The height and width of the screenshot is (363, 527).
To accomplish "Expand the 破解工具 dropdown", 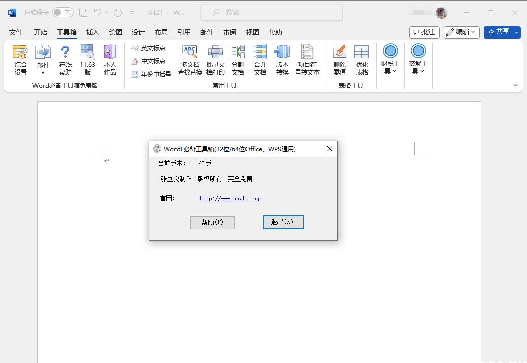I will [x=418, y=60].
